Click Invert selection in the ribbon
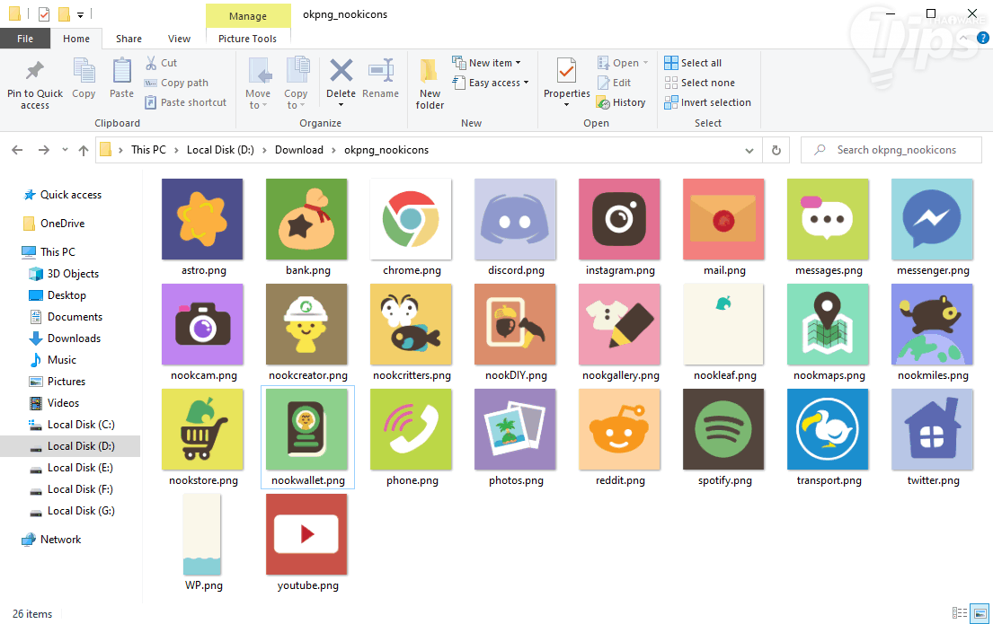993x624 pixels. (x=707, y=102)
